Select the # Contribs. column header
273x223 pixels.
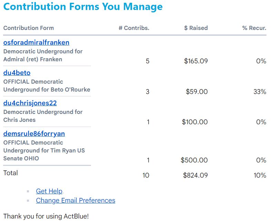pos(134,28)
